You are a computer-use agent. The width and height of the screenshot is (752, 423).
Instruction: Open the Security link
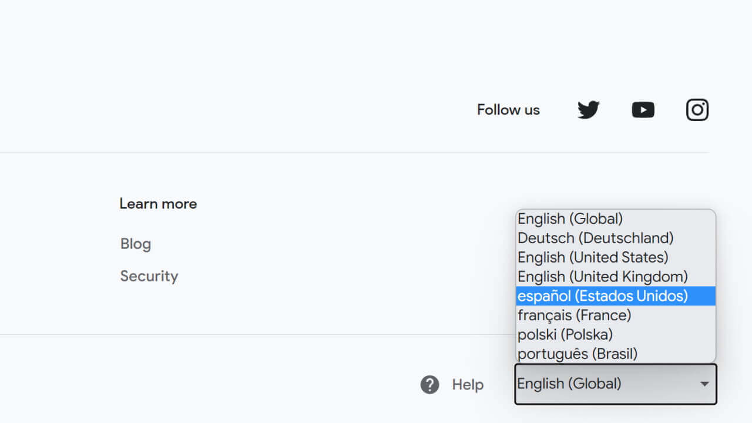tap(149, 276)
